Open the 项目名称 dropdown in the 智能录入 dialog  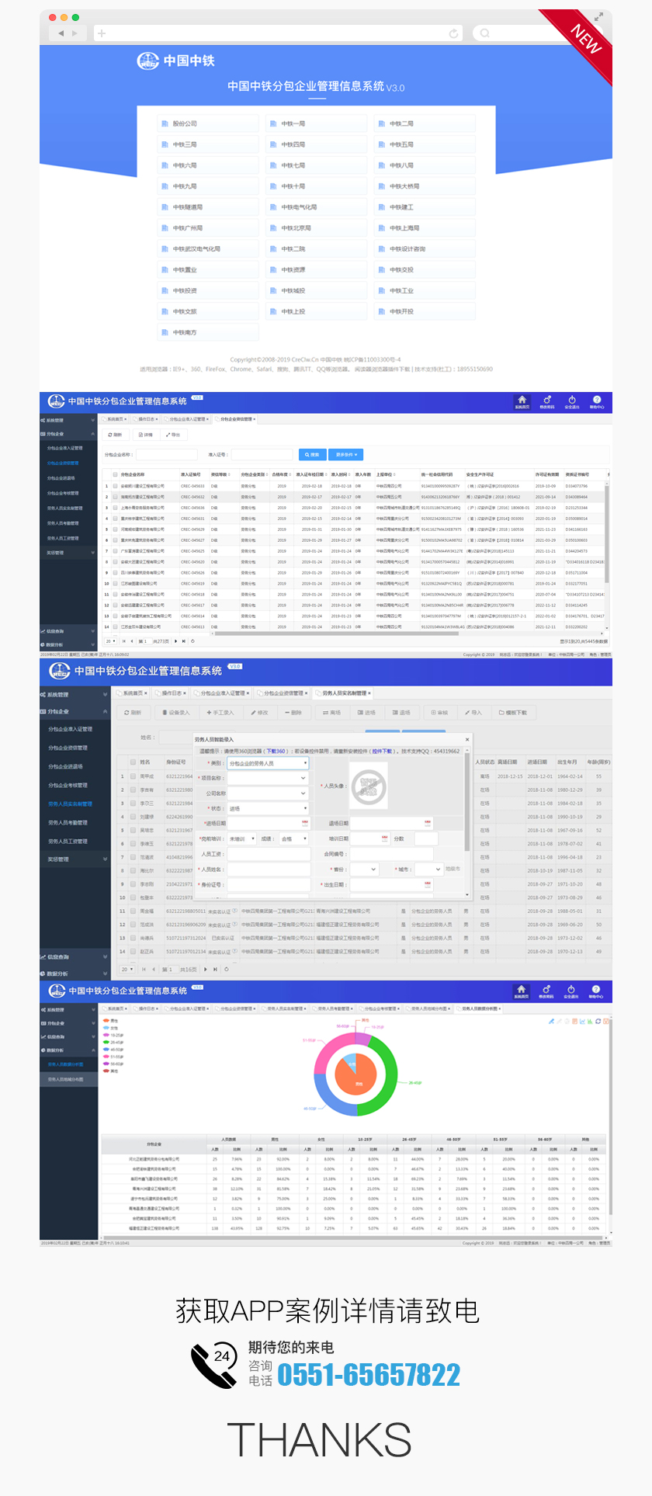pyautogui.click(x=268, y=778)
